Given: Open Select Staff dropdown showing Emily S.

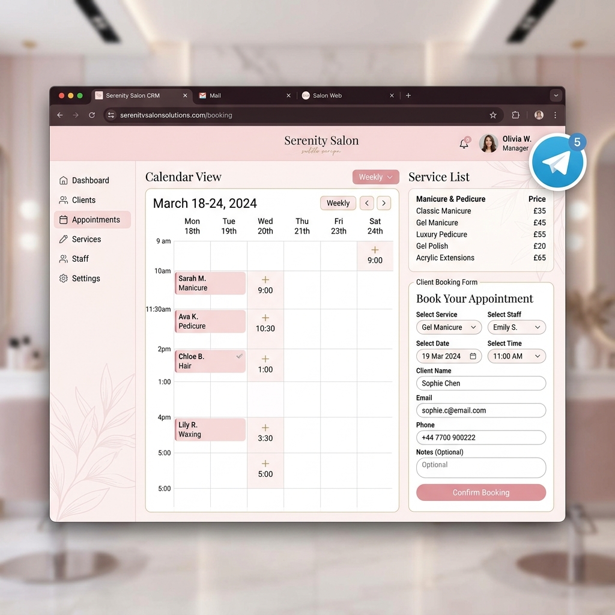Looking at the screenshot, I should pyautogui.click(x=517, y=327).
